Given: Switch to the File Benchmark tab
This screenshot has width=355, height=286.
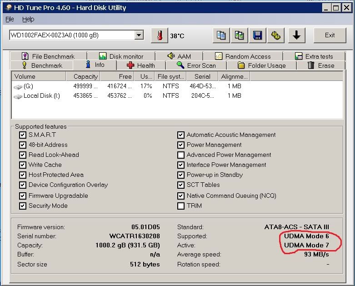Looking at the screenshot, I should [48, 56].
